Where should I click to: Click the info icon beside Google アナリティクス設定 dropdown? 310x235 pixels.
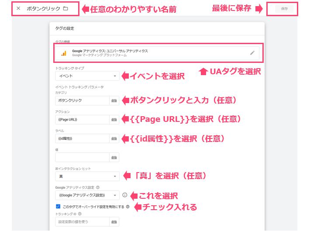coord(124,195)
